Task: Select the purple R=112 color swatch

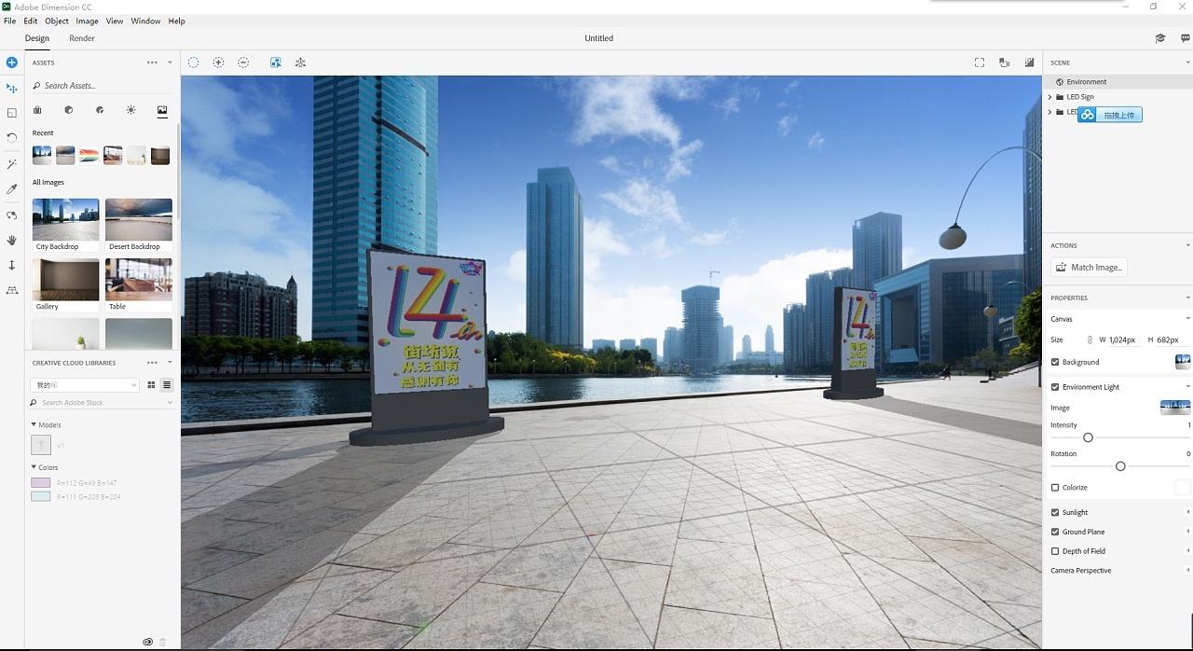Action: 41,482
